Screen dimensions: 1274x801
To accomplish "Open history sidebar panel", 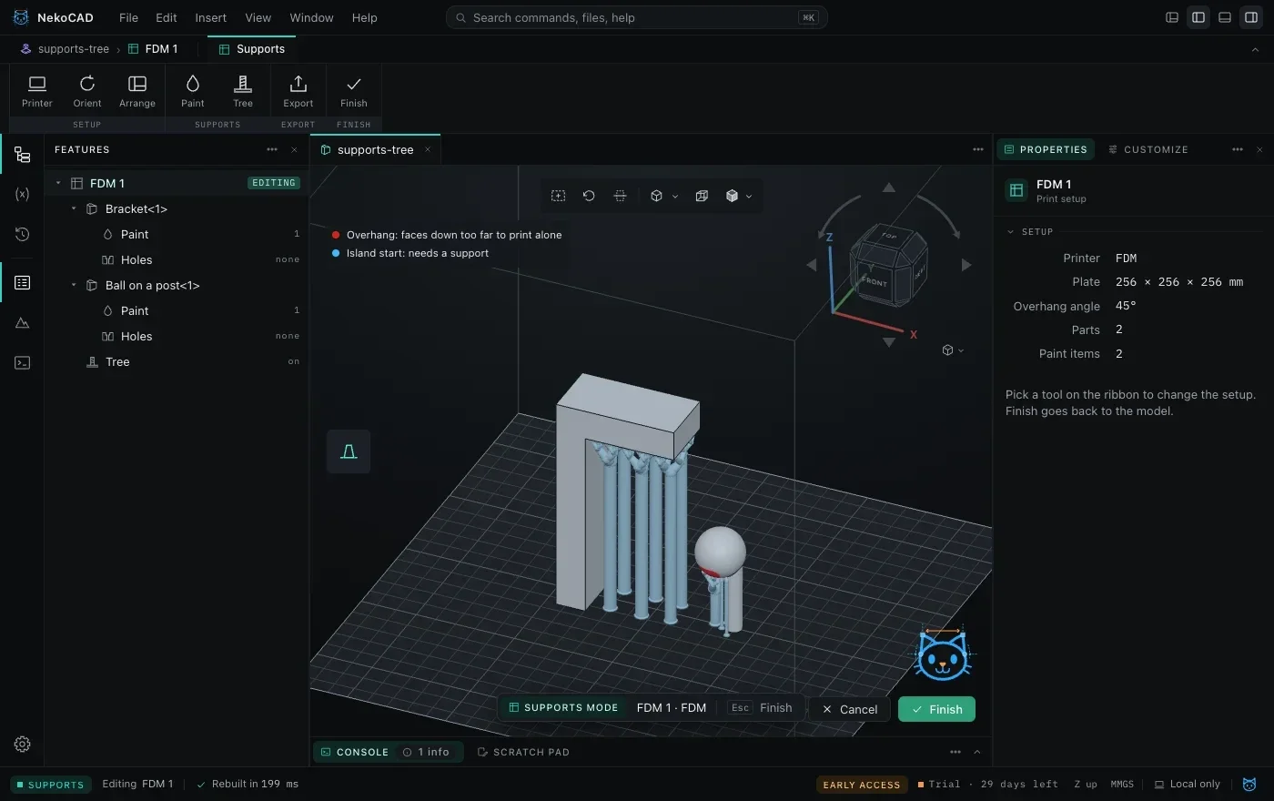I will point(23,234).
